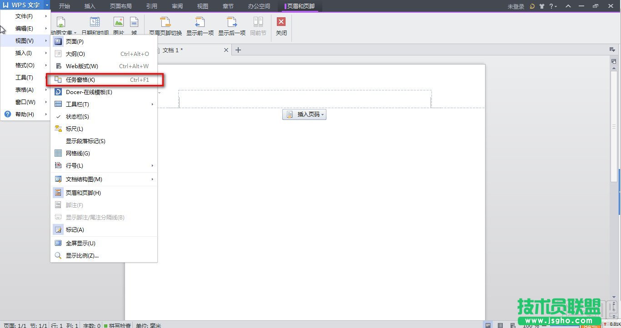Toggle 显示段落标记(S) option

click(x=85, y=141)
